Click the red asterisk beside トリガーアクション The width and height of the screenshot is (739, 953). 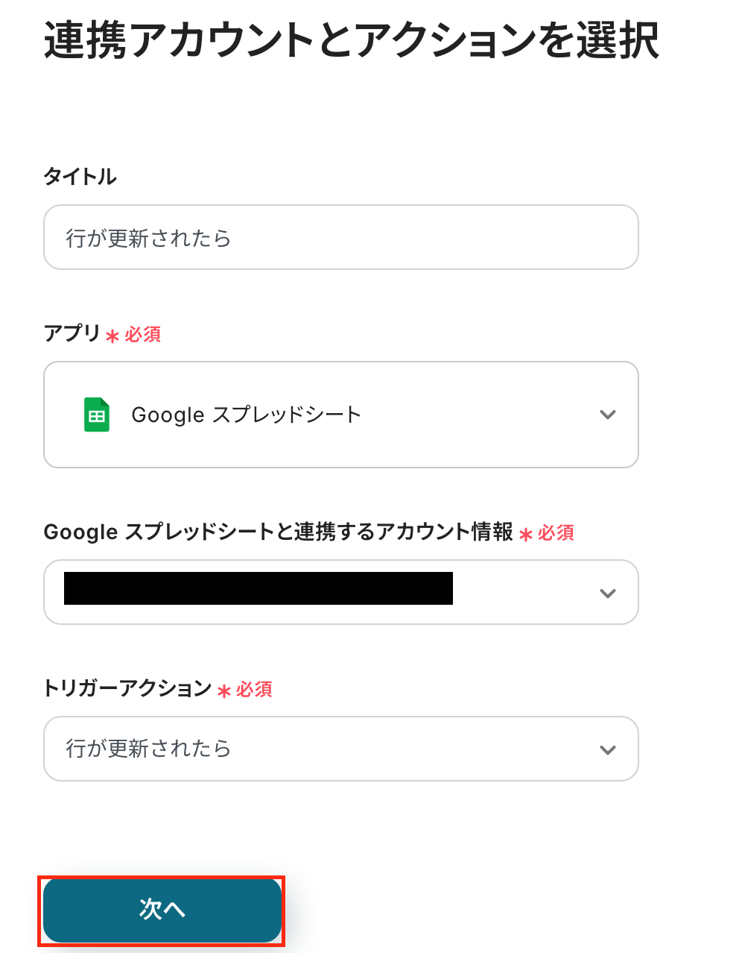coord(224,691)
